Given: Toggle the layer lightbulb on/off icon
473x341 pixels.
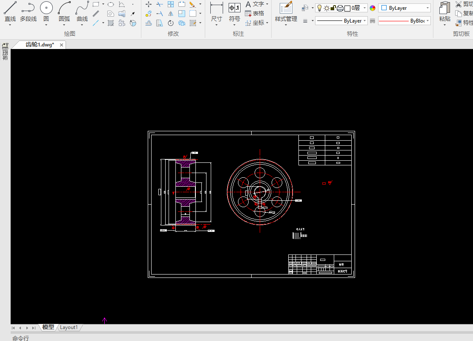Looking at the screenshot, I should tap(320, 8).
